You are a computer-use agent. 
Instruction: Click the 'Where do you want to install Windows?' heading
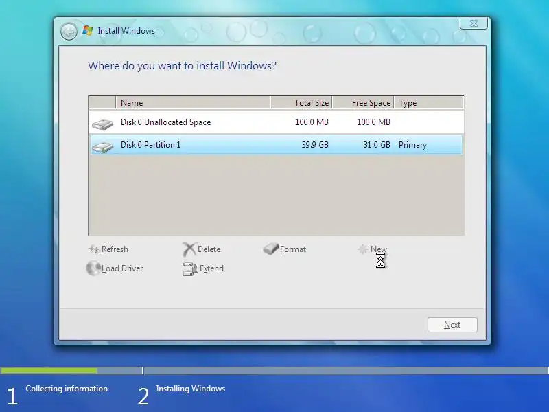(x=182, y=66)
